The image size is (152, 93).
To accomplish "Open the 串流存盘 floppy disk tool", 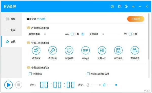I will tap(118, 50).
